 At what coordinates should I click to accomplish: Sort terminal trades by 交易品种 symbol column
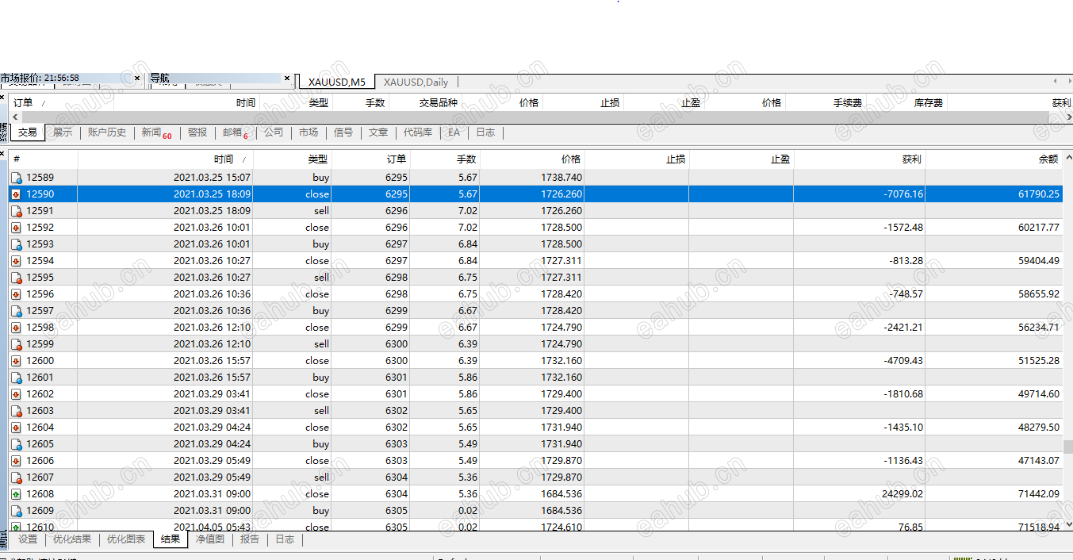pos(423,103)
